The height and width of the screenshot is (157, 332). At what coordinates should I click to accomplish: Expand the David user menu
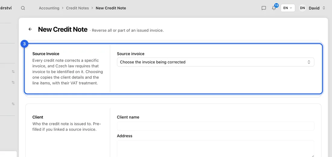tap(317, 8)
